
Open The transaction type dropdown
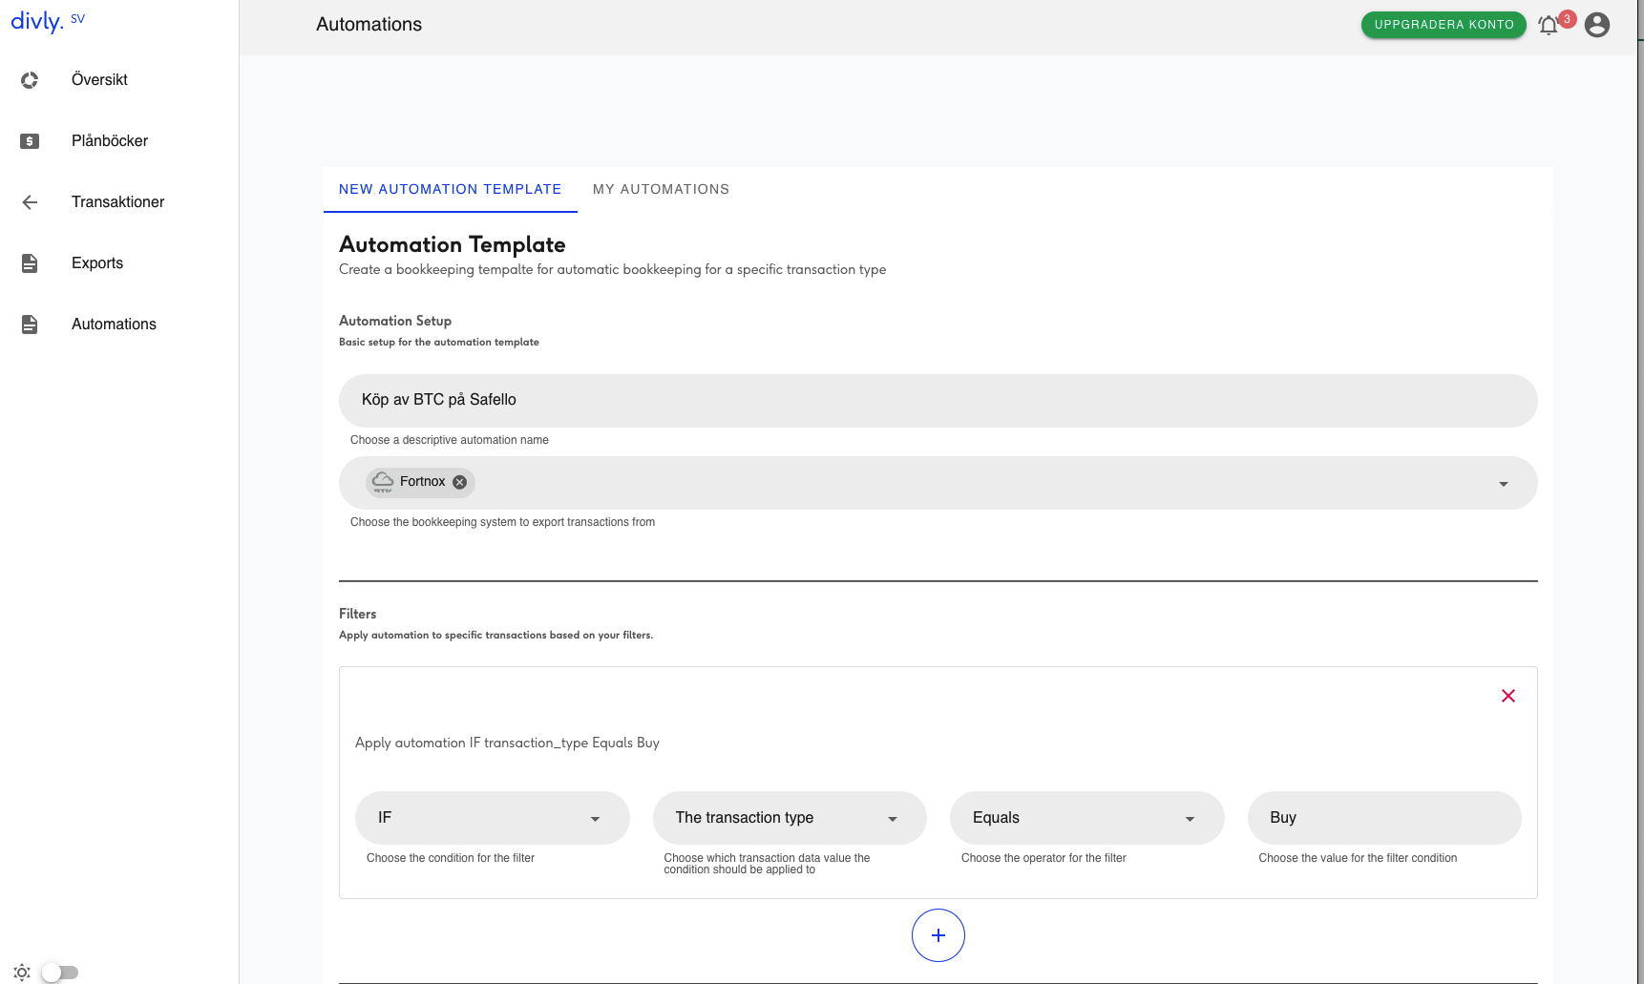790,818
